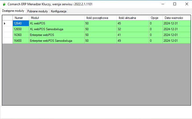Click the Data ważności column header
The height and width of the screenshot is (119, 192).
tap(177, 18)
